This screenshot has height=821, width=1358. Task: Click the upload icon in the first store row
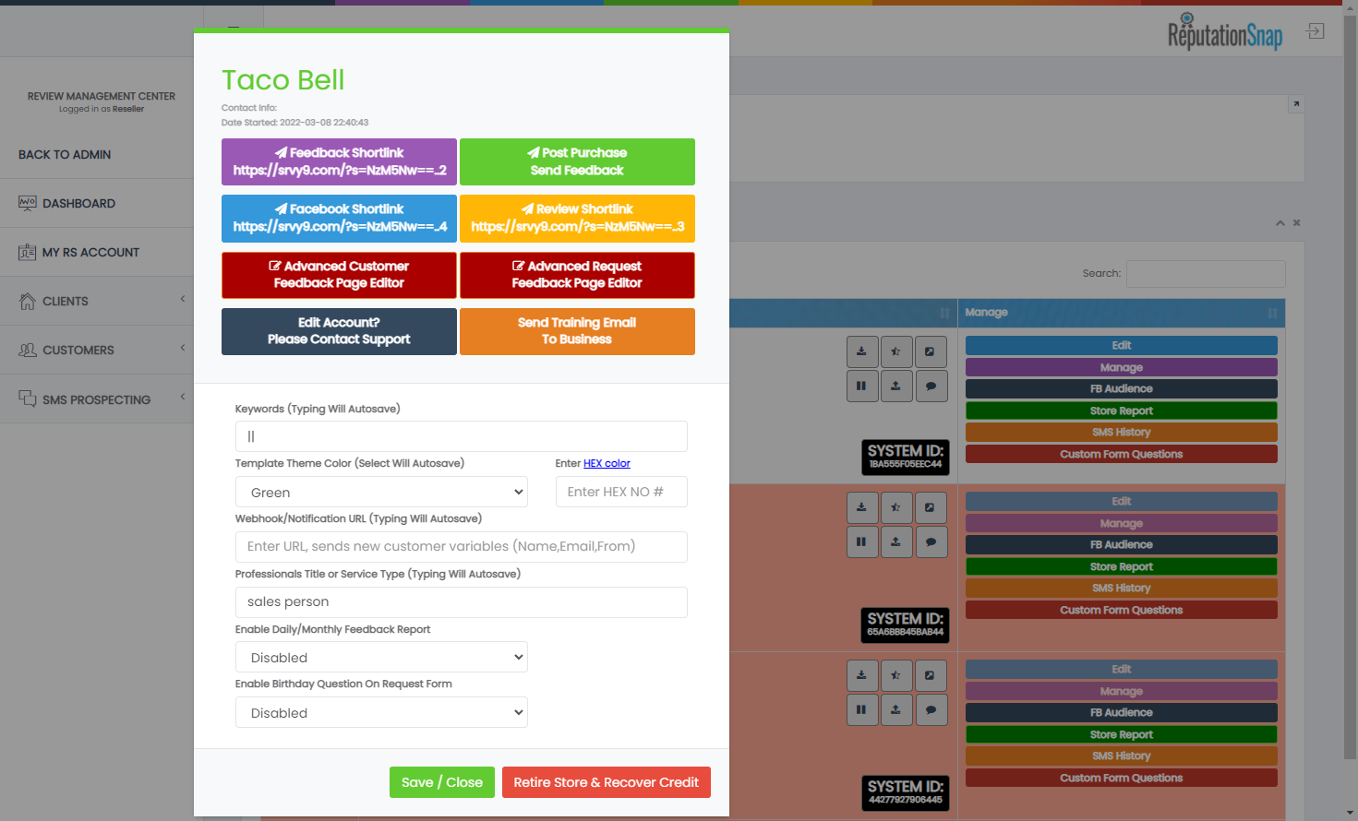coord(895,386)
